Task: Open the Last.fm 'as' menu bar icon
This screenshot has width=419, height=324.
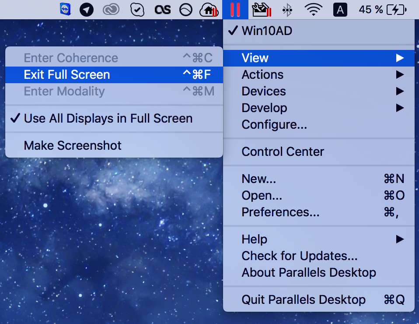Action: [x=162, y=10]
